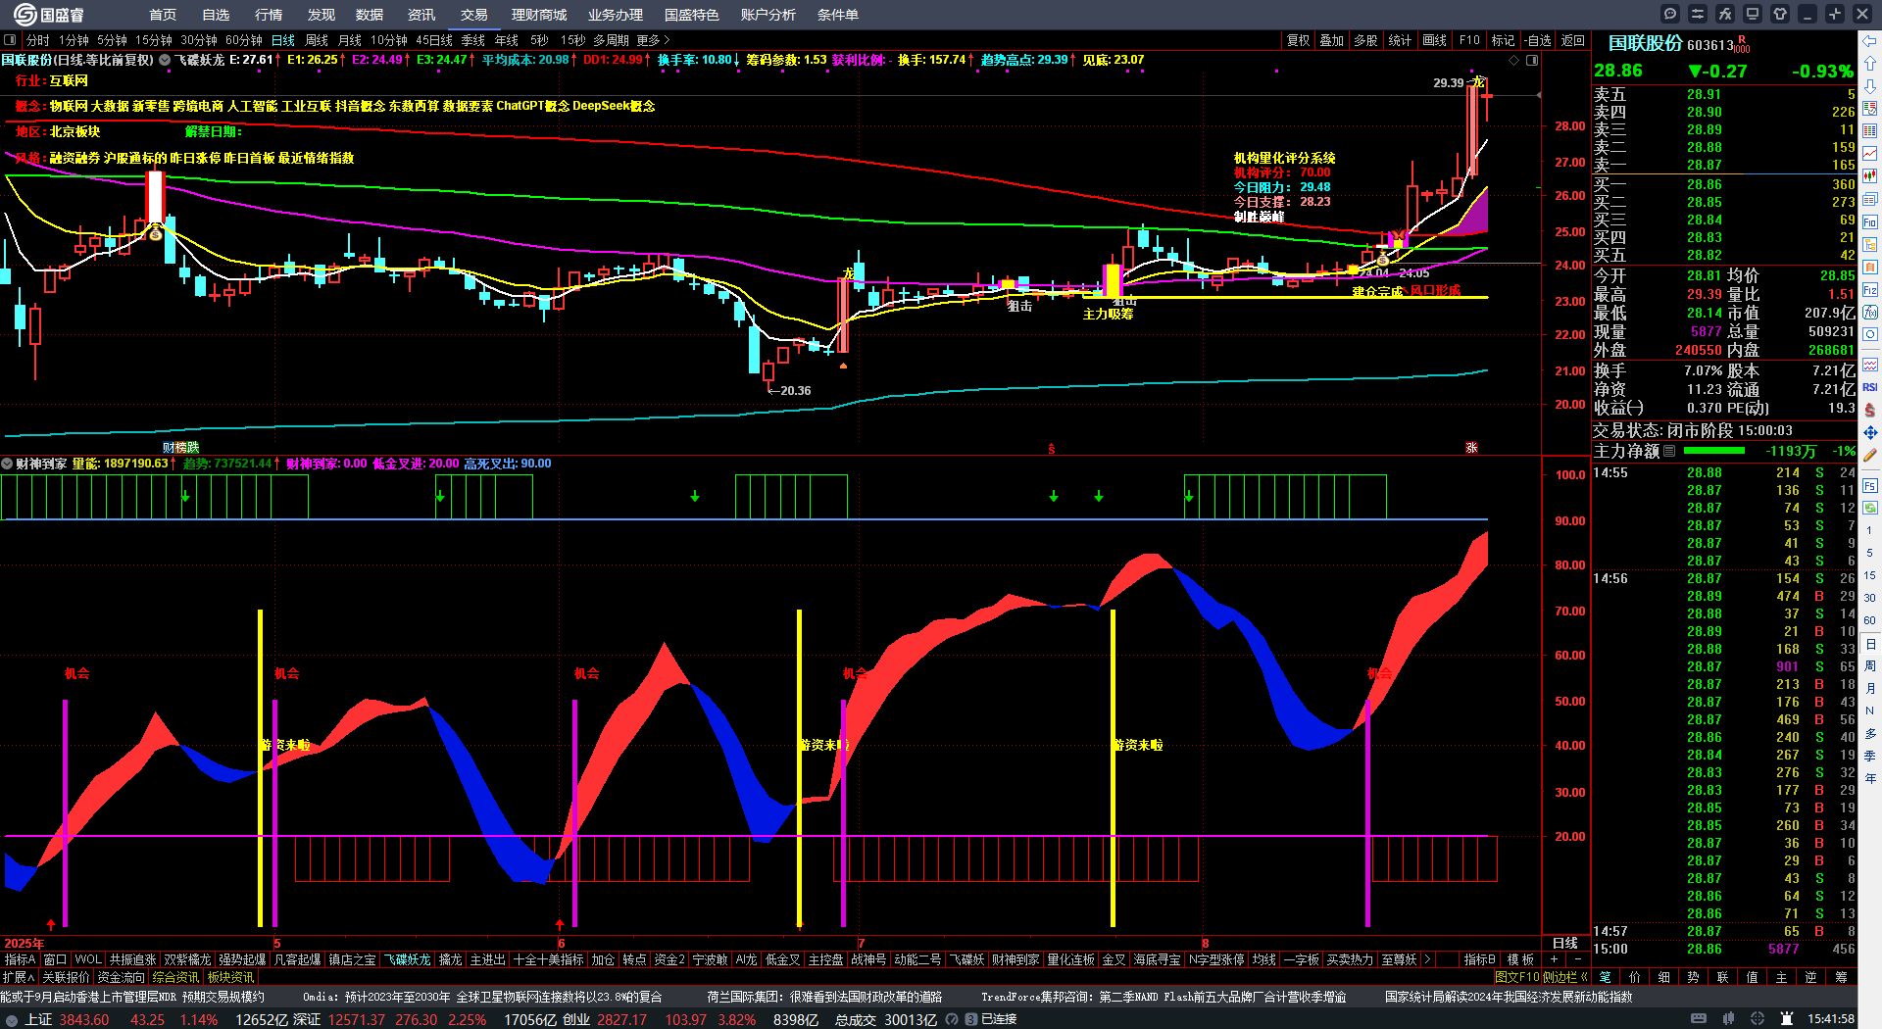The image size is (1882, 1029).
Task: Select the 筹 chip distribution tab
Action: (x=1841, y=977)
